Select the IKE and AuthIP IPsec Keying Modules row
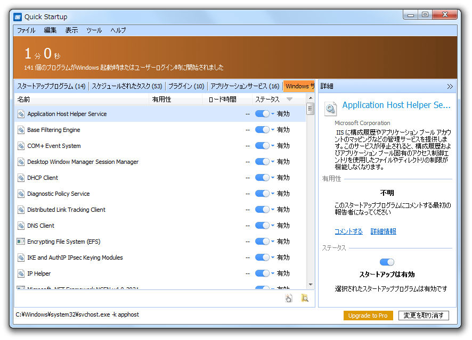 (x=160, y=258)
